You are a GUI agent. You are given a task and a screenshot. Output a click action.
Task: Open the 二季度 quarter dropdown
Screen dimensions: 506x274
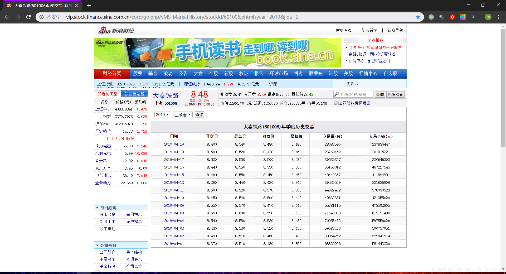(x=183, y=115)
